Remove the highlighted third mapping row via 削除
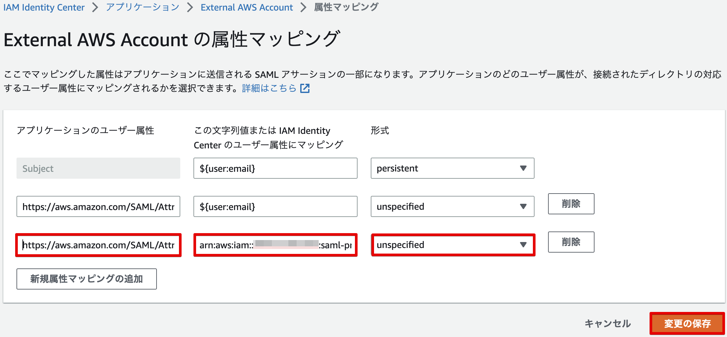Image resolution: width=727 pixels, height=337 pixels. (x=571, y=242)
